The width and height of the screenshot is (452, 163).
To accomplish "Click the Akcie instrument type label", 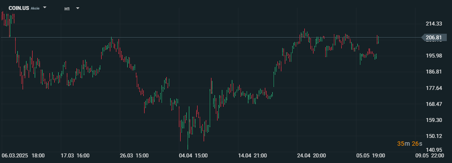I will coord(35,8).
